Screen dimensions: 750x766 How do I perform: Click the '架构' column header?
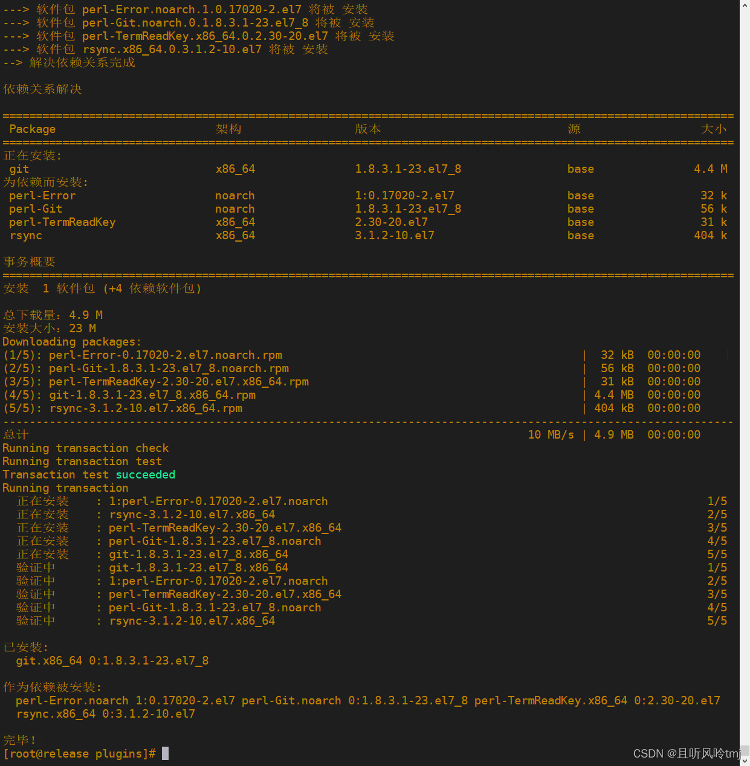(x=228, y=129)
